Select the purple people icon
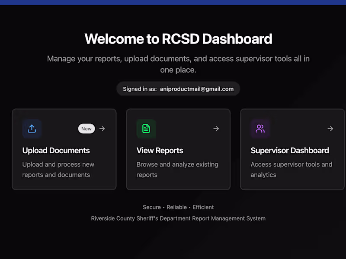Screen dimensions: 346x259 (x=260, y=128)
